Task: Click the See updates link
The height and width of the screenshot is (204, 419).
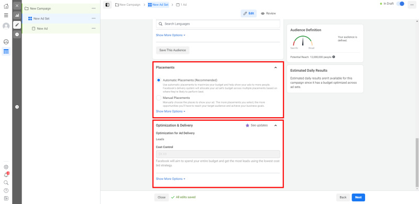Action: coord(259,125)
